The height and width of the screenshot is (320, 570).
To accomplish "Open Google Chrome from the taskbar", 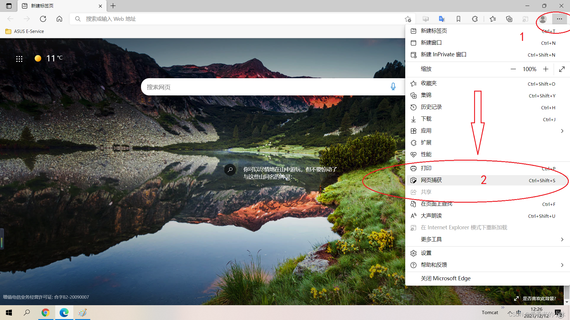I will 45,313.
